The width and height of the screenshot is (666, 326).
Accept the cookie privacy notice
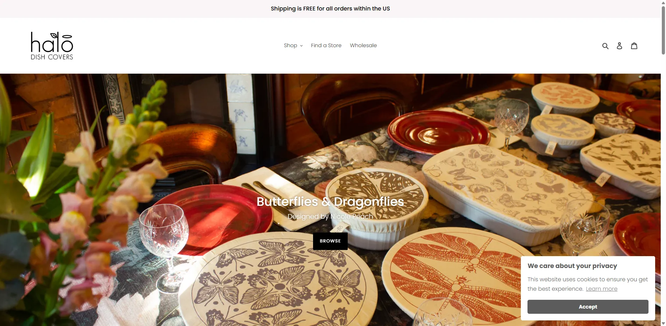pos(588,307)
